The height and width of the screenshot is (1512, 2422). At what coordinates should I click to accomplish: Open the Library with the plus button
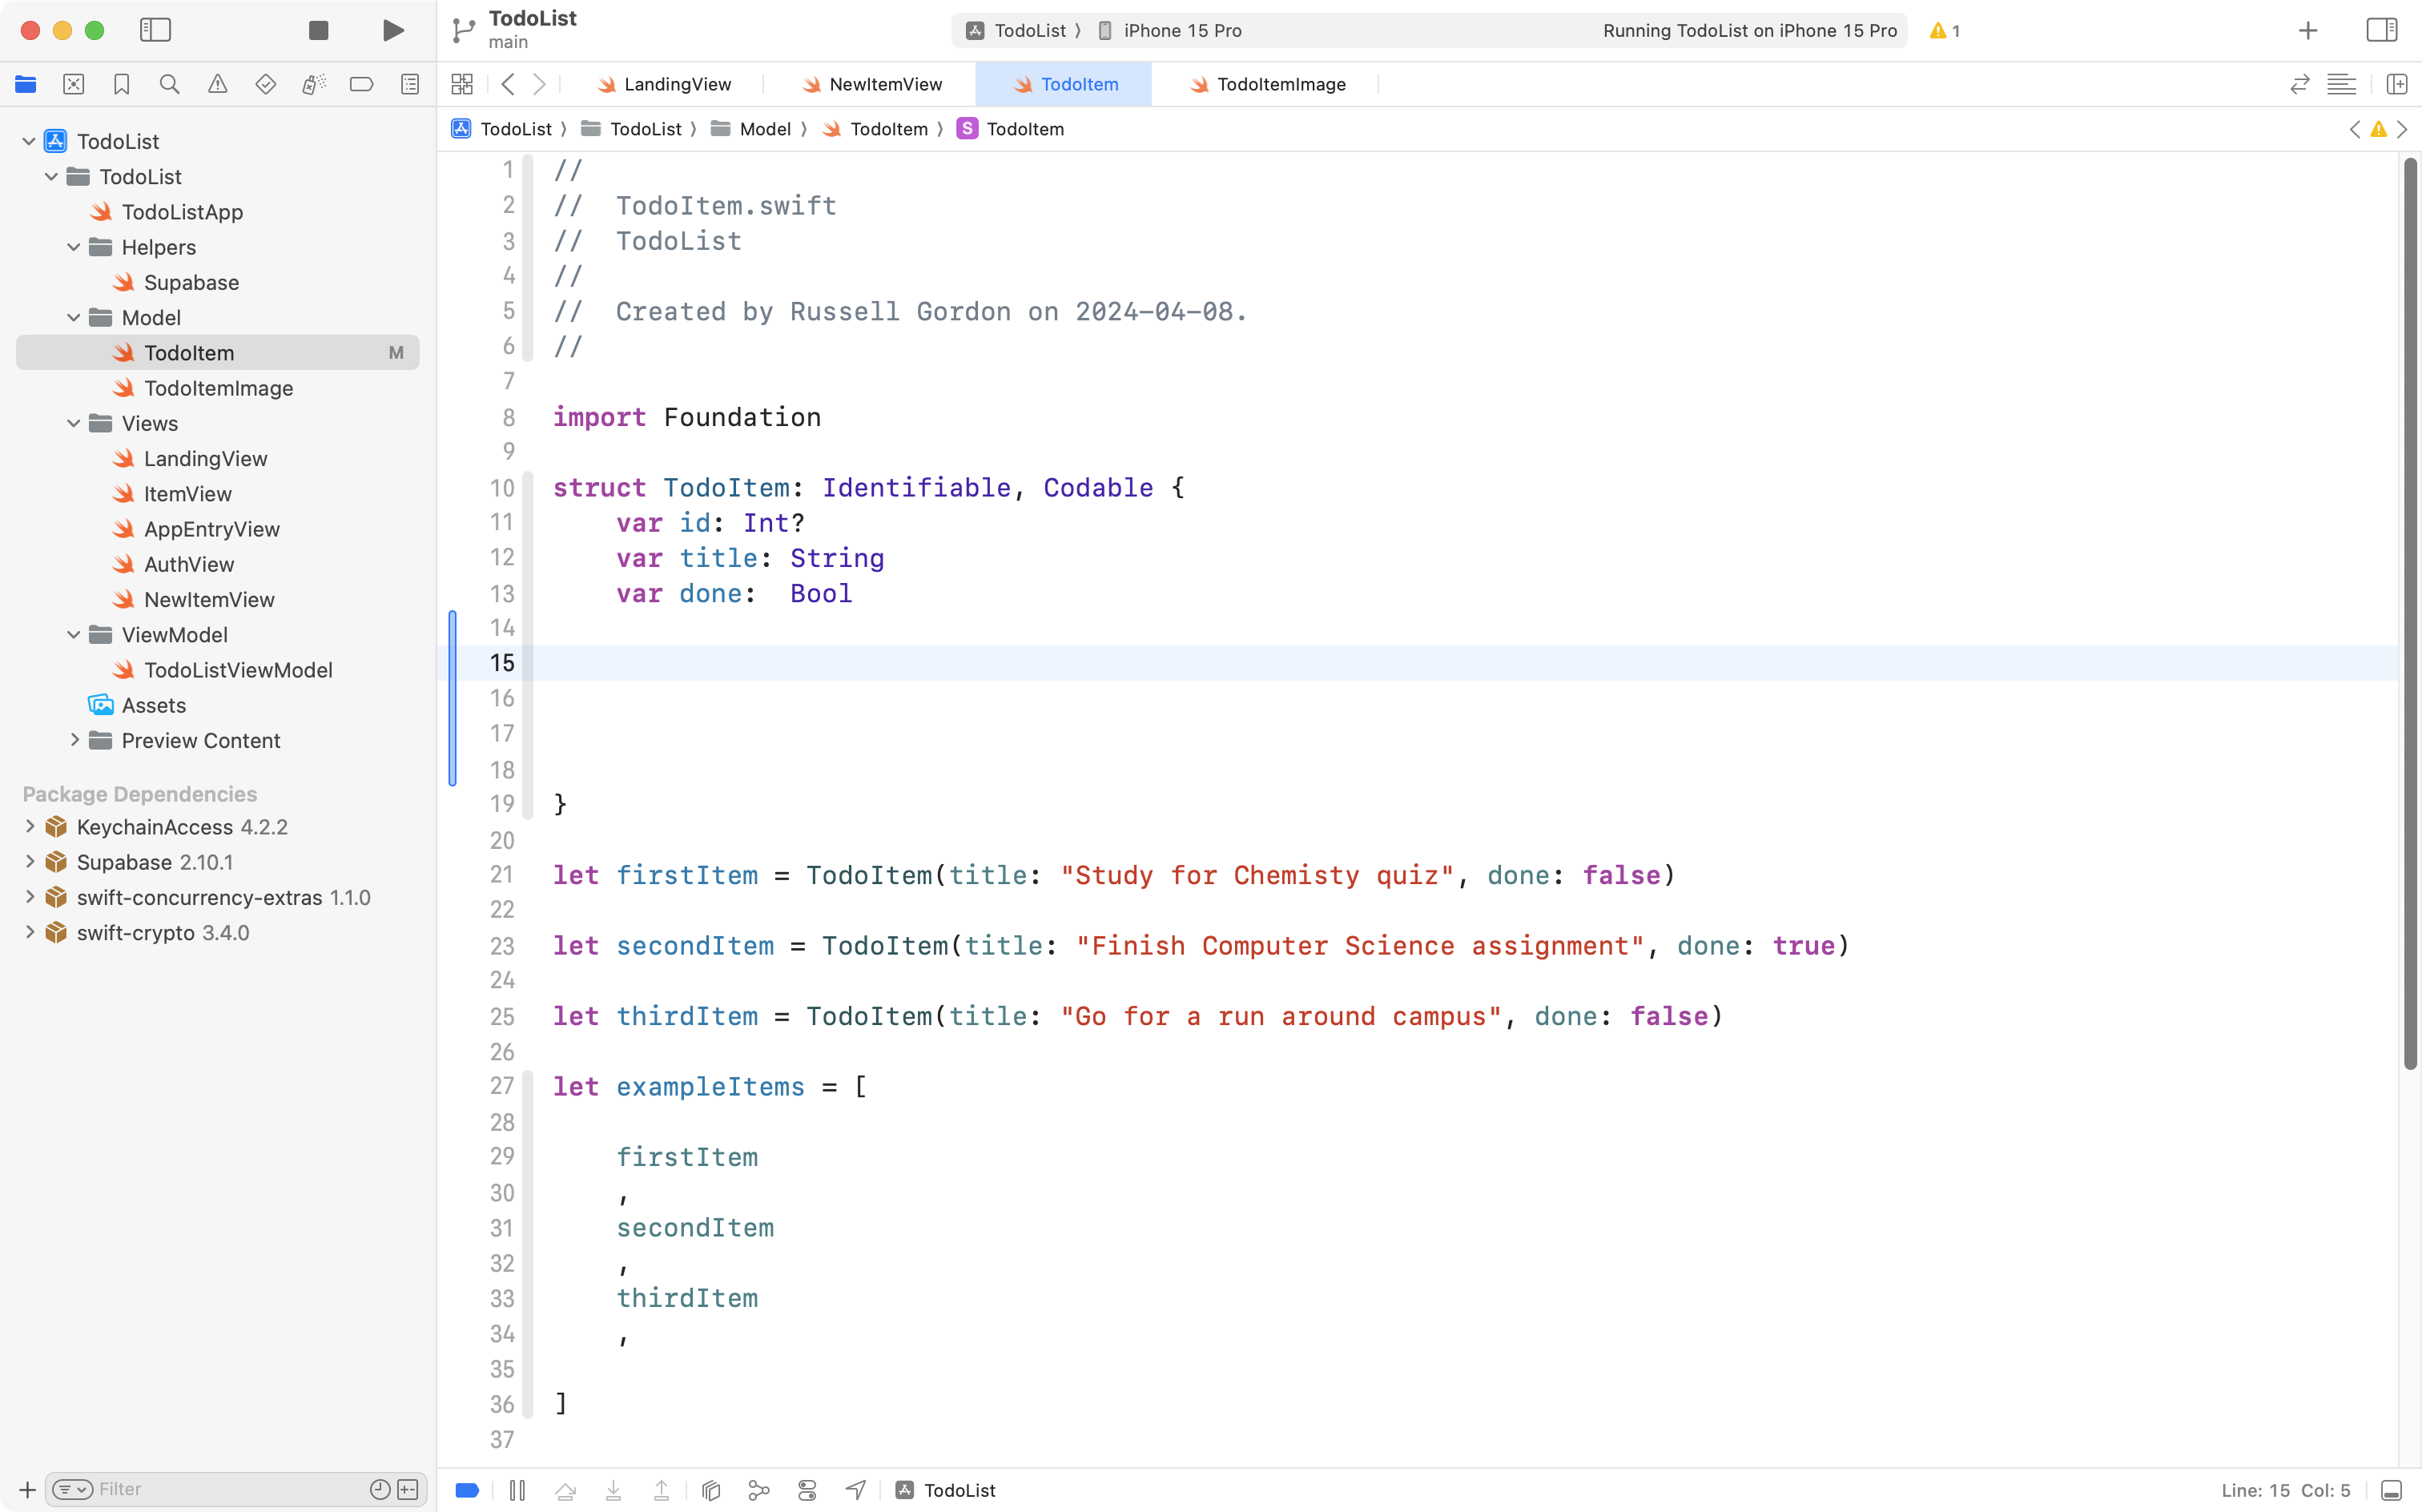tap(2307, 30)
